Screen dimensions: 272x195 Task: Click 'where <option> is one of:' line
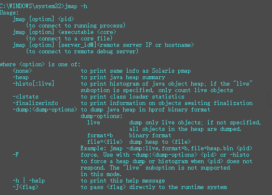[40, 65]
